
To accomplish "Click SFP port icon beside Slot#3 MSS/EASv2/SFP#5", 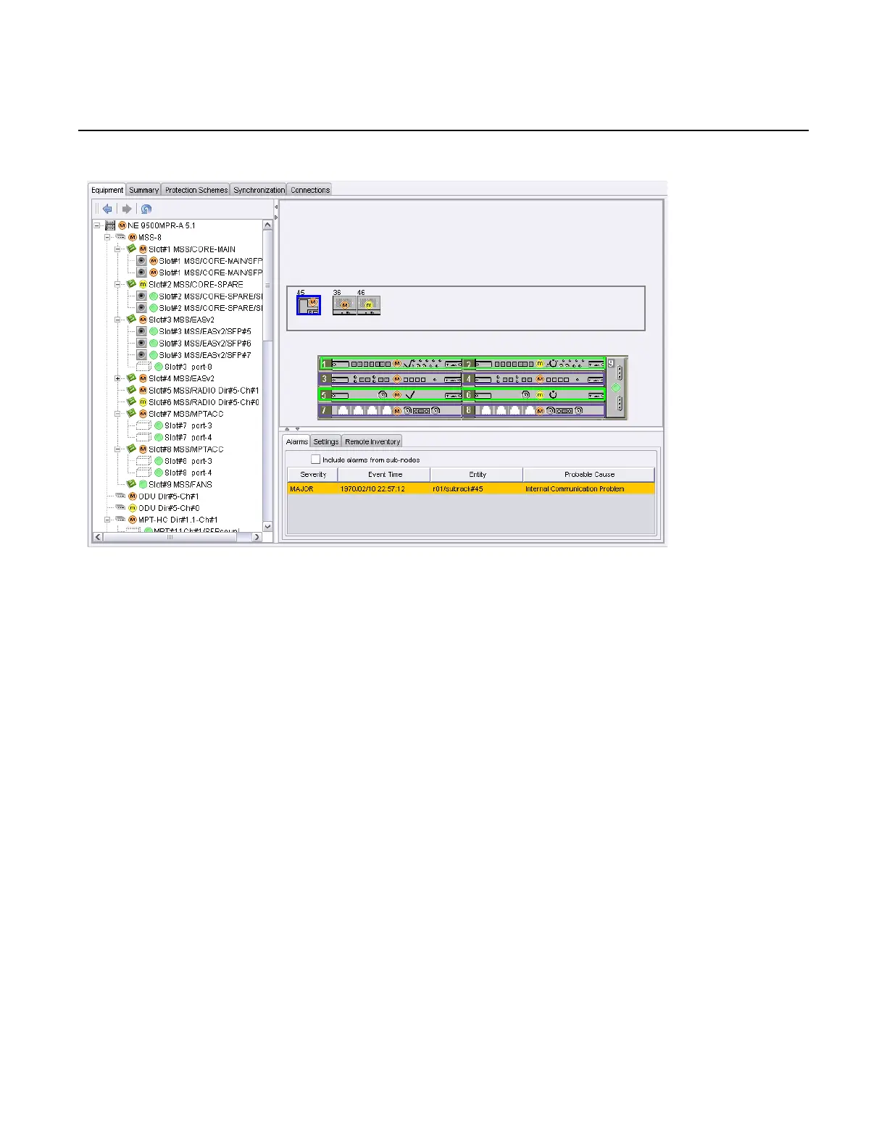I will [x=142, y=331].
